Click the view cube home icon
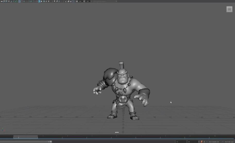The width and height of the screenshot is (235, 143). tap(229, 9)
